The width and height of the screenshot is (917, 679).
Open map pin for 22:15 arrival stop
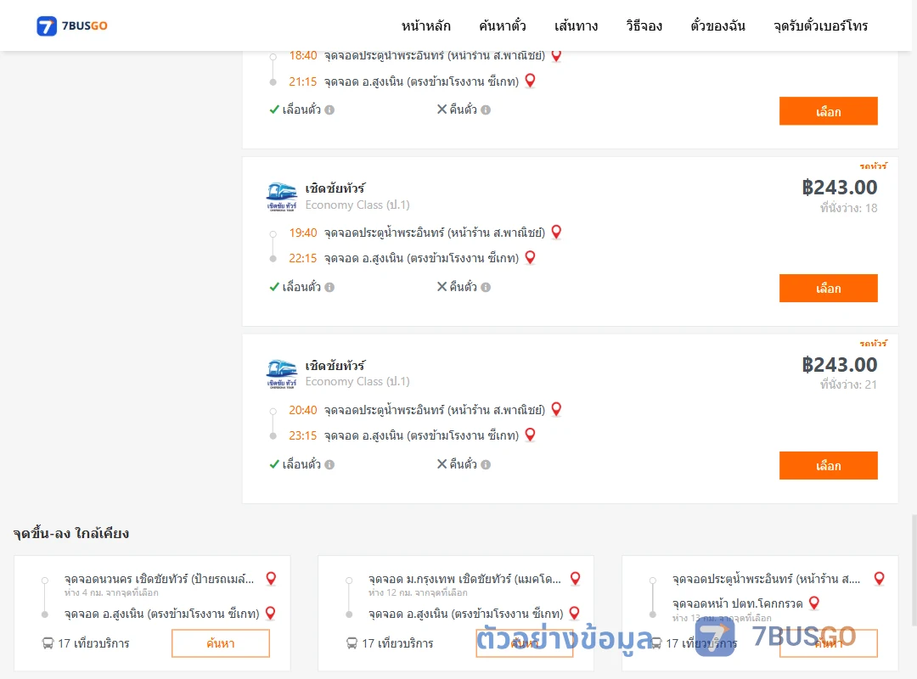pos(530,257)
